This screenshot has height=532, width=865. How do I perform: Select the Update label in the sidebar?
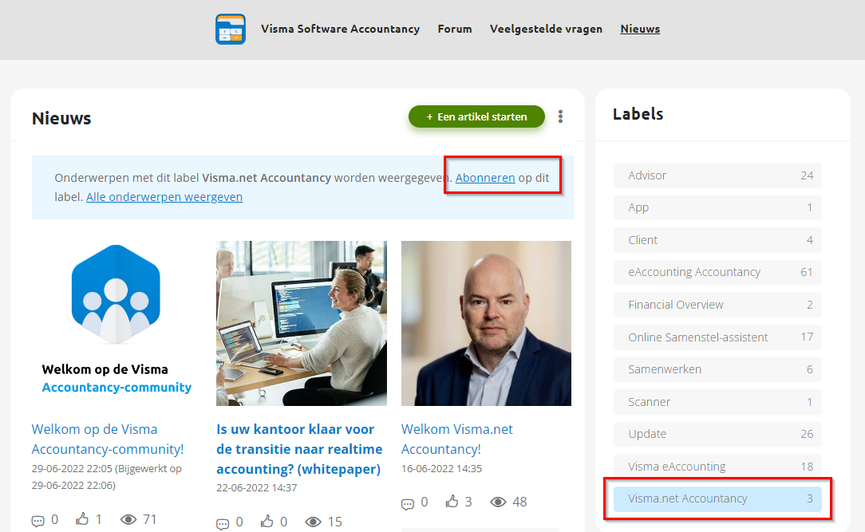(717, 434)
